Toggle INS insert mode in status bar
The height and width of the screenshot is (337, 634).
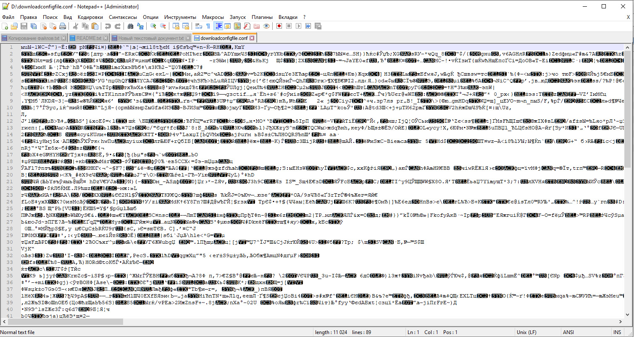[617, 332]
